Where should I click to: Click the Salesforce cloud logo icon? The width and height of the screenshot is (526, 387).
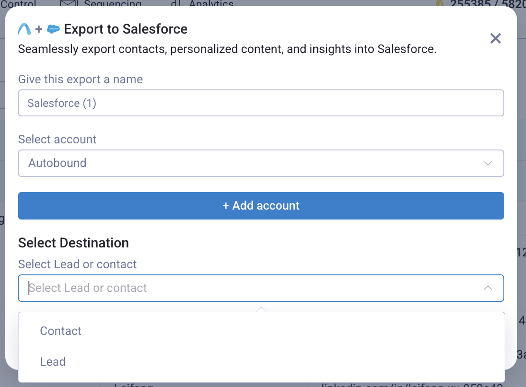[x=54, y=29]
